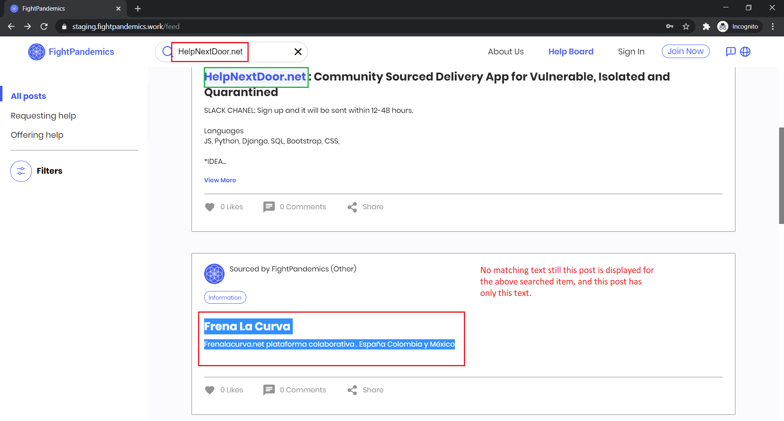This screenshot has width=784, height=421.
Task: Click the search magnifier icon
Action: click(x=167, y=52)
